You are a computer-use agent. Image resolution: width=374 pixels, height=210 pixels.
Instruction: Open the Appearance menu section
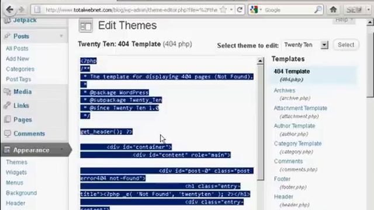(x=31, y=150)
